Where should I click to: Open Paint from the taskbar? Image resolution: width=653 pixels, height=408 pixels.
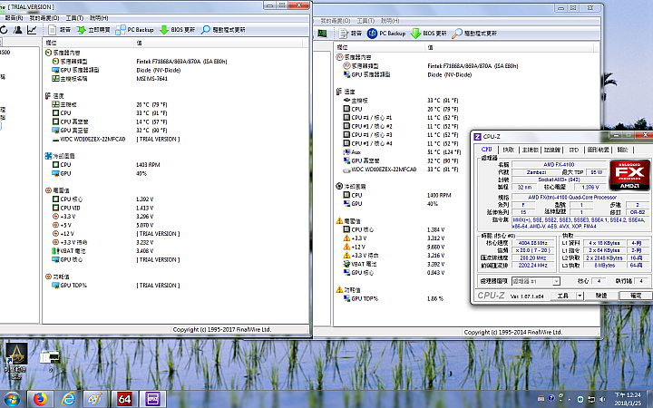click(x=96, y=400)
